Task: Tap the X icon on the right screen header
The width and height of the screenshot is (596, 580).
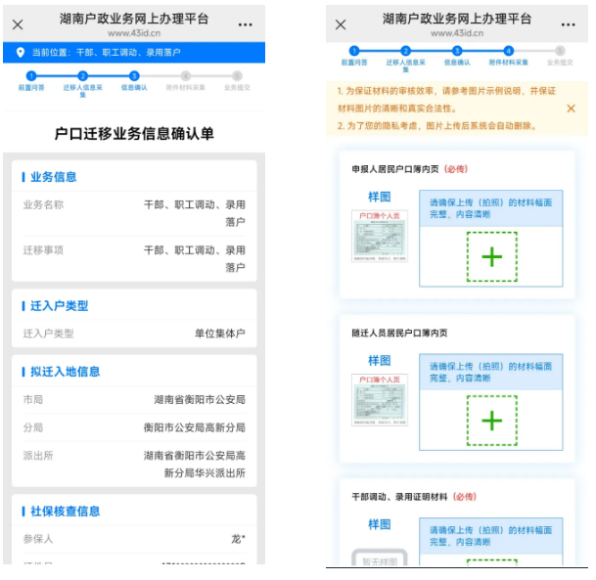Action: (x=341, y=24)
